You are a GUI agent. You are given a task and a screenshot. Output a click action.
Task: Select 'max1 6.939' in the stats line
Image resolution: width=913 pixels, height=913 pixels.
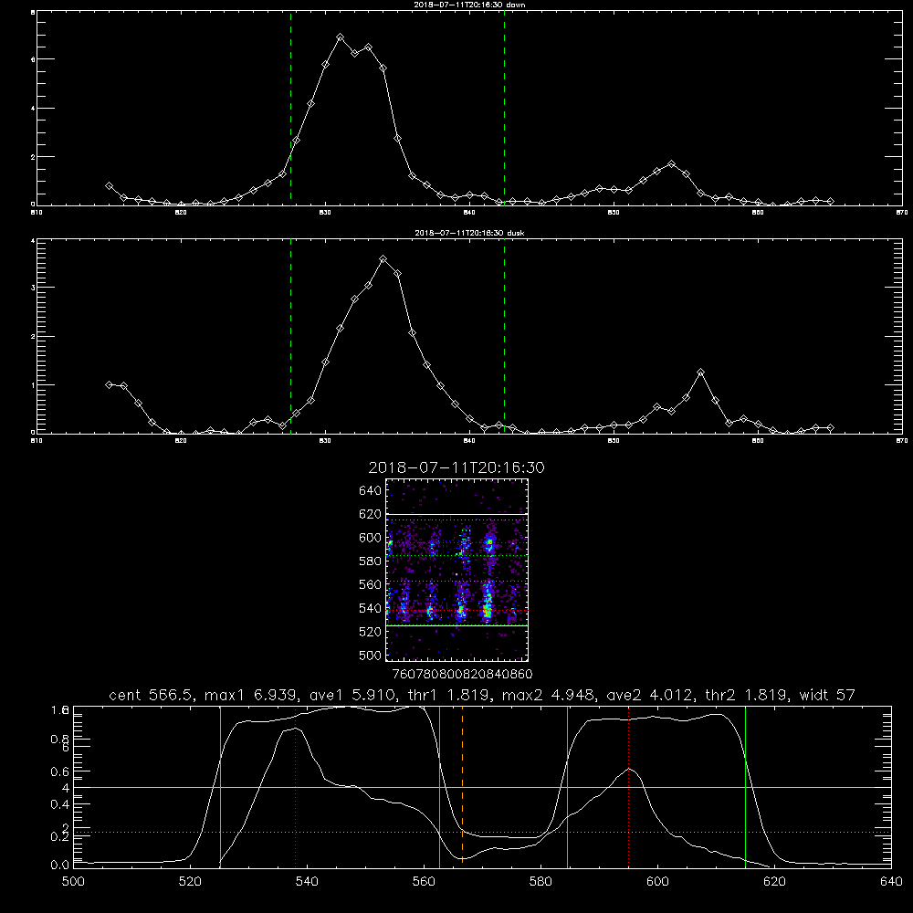(x=252, y=695)
